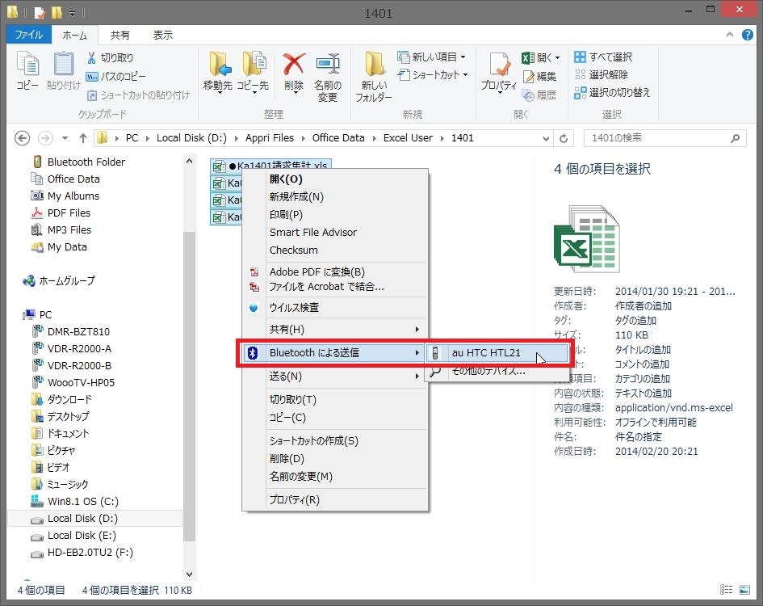Click Deselect (選択解除) in the ribbon
This screenshot has width=763, height=606.
point(602,74)
